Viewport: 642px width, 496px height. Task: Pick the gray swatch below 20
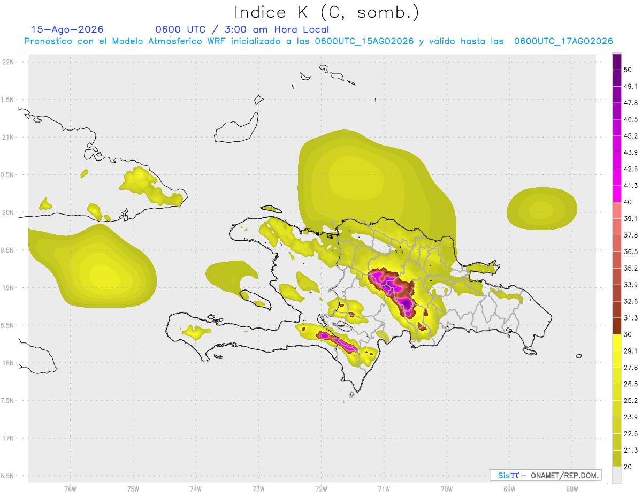617,475
